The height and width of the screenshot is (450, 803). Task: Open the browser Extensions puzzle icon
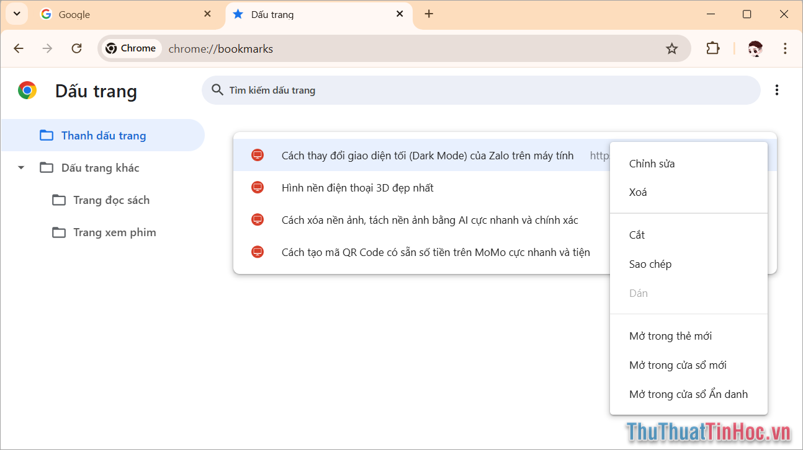(712, 48)
